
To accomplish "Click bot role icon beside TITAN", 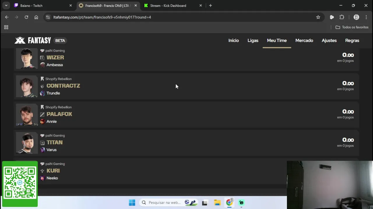I will (x=42, y=143).
